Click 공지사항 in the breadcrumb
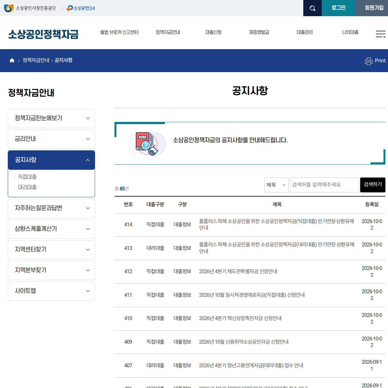 [63, 60]
